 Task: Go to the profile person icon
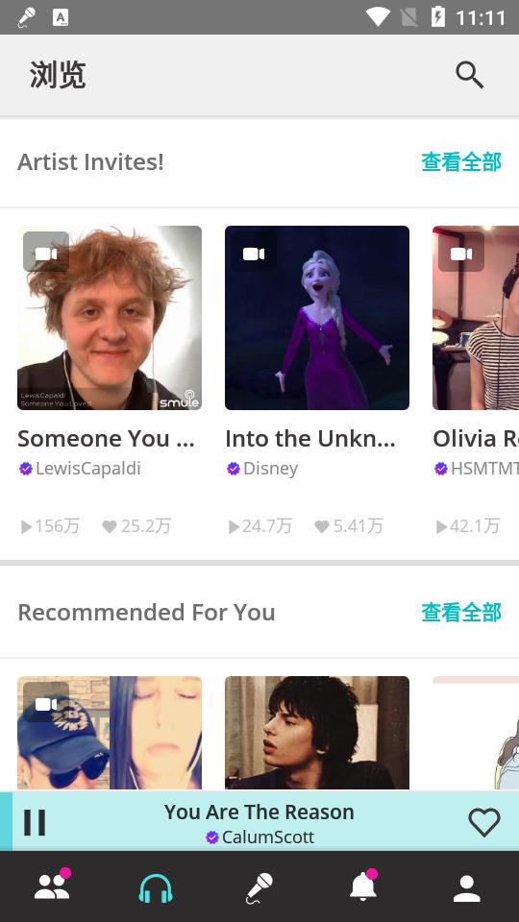pos(467,887)
